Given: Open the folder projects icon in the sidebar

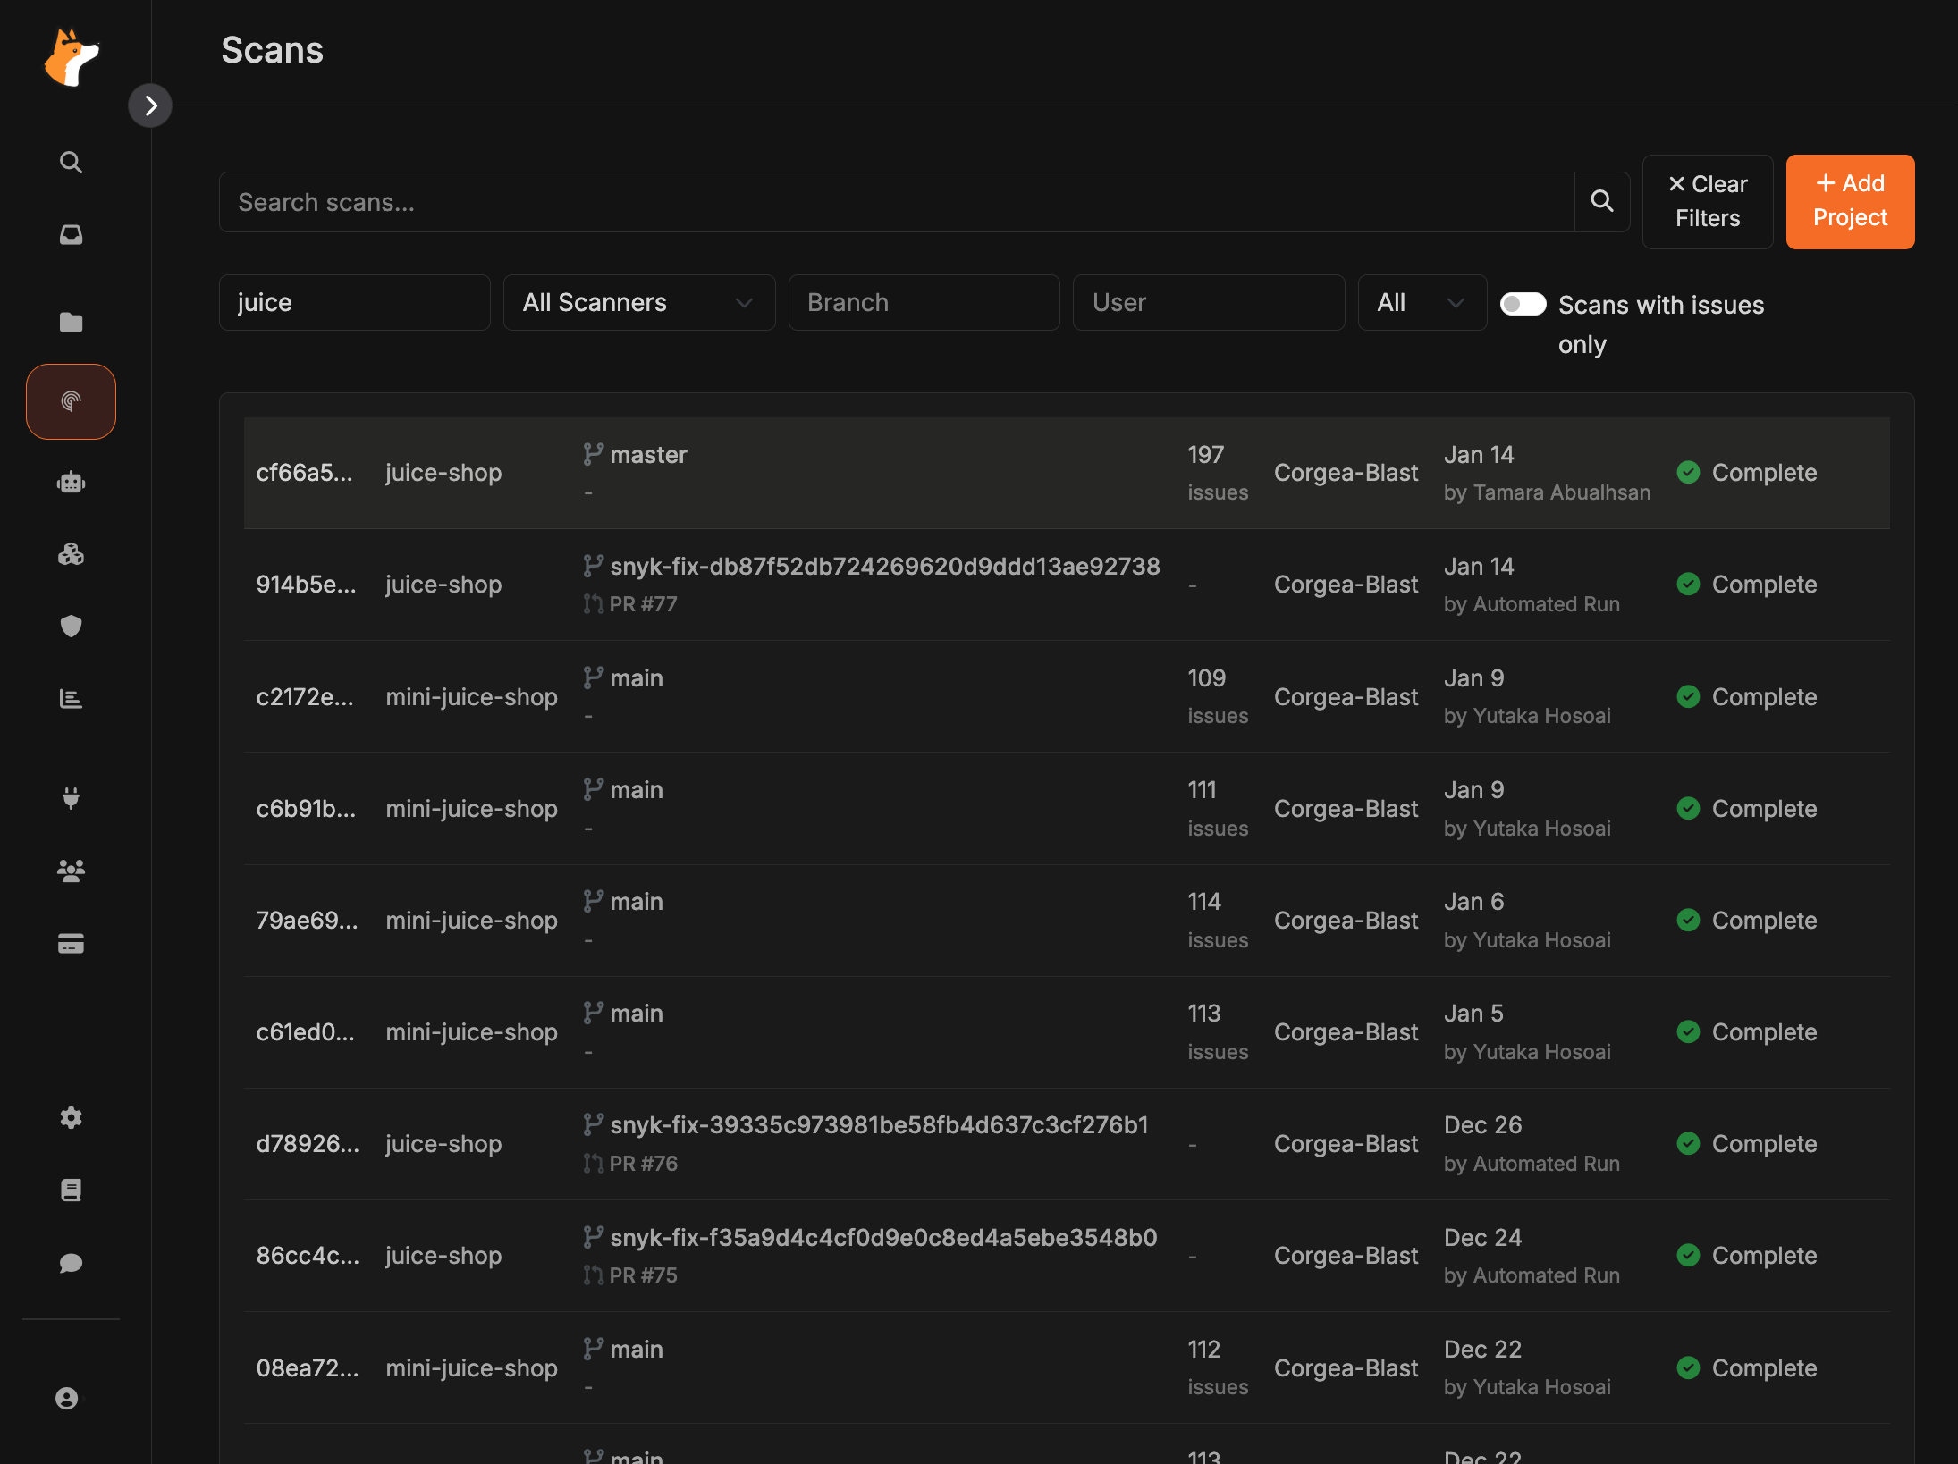Looking at the screenshot, I should tap(71, 322).
